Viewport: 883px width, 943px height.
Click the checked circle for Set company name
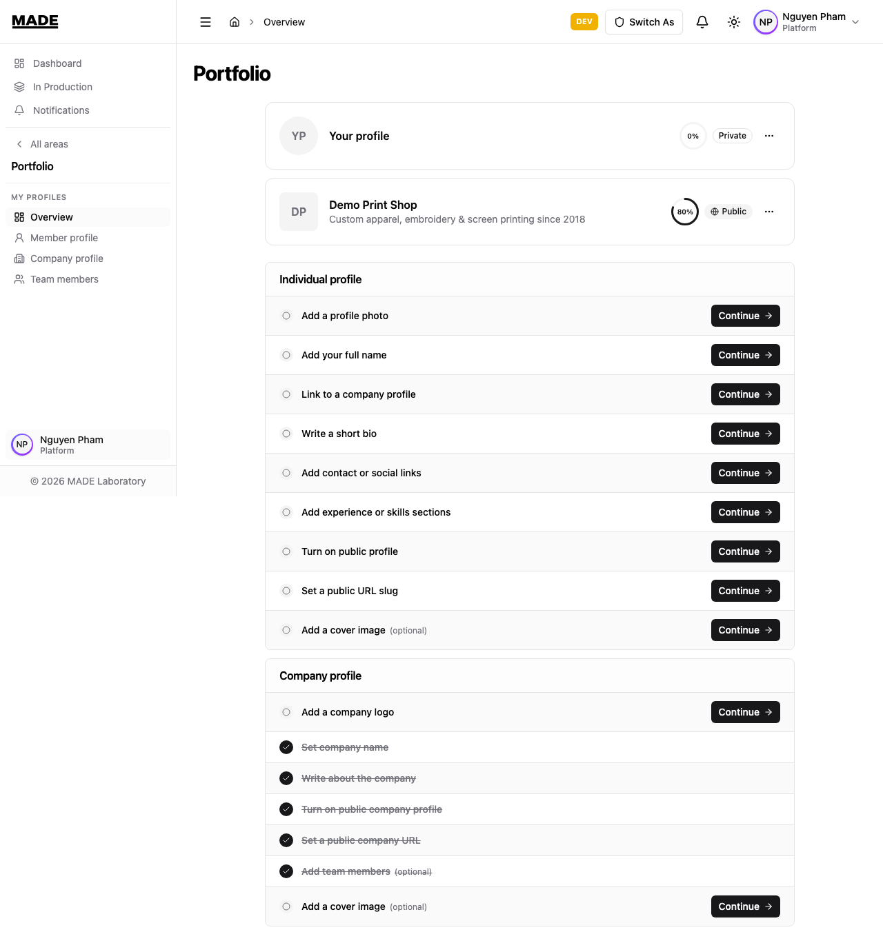(x=286, y=747)
